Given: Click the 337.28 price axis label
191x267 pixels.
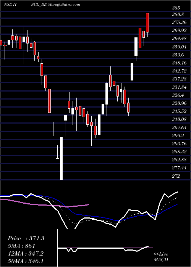Looking at the screenshot, I should point(179,79).
